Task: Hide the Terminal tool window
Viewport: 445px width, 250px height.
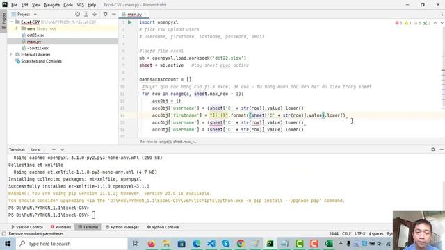Action: pyautogui.click(x=442, y=149)
